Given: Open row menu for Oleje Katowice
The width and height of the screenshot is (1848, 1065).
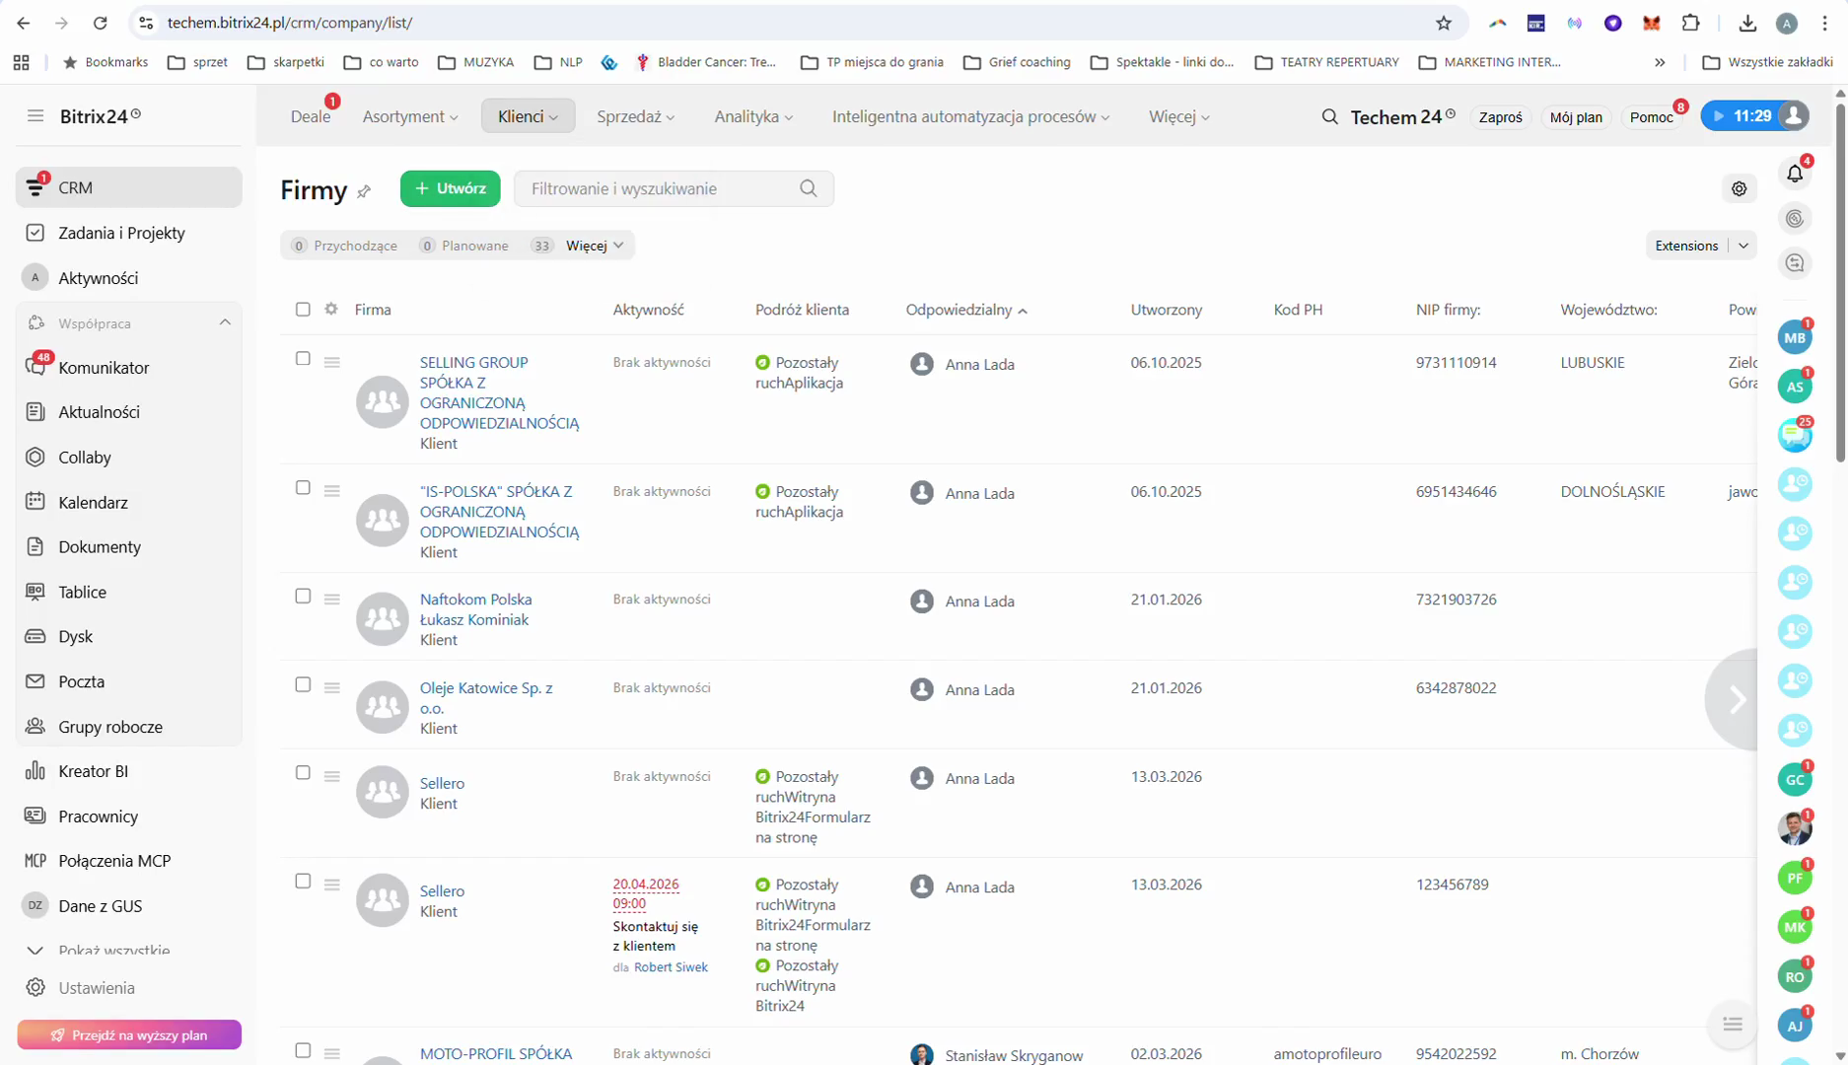Looking at the screenshot, I should (332, 687).
